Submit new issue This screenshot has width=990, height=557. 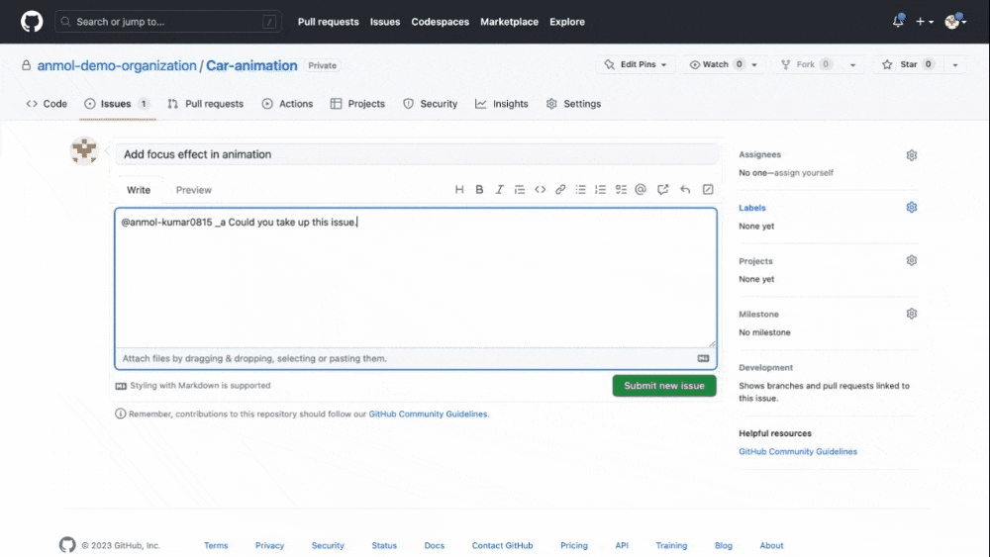click(x=664, y=386)
